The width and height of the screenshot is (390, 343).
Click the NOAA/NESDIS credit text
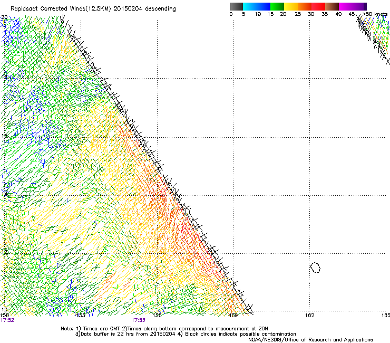(x=310, y=339)
